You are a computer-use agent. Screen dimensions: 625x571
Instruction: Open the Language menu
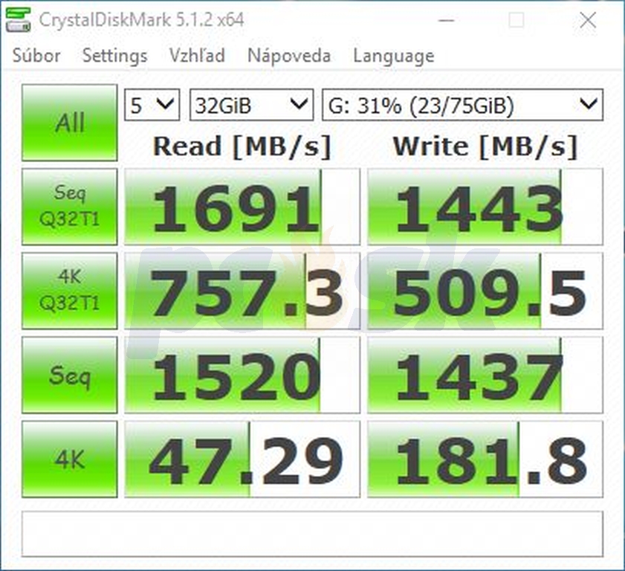394,56
